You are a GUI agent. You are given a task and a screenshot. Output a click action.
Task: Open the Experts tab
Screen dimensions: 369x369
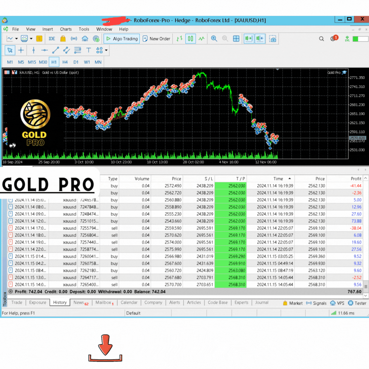241,303
